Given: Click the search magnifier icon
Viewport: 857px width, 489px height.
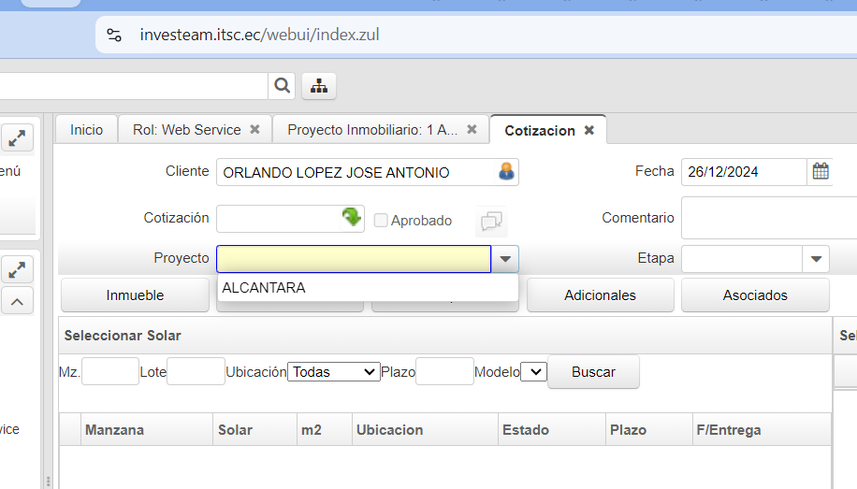Looking at the screenshot, I should click(282, 86).
